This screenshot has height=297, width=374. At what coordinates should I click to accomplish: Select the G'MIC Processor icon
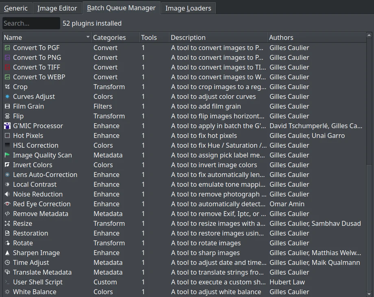[7, 126]
